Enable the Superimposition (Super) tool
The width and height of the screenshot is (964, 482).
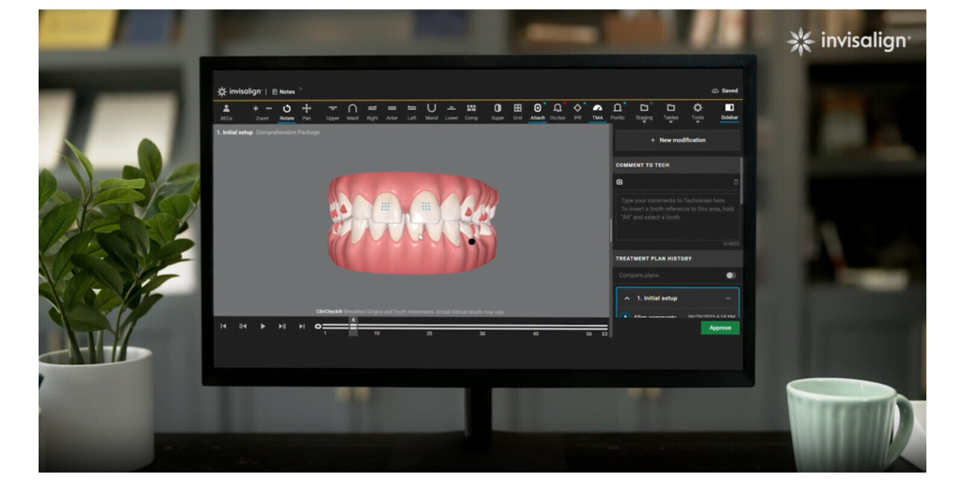click(497, 111)
